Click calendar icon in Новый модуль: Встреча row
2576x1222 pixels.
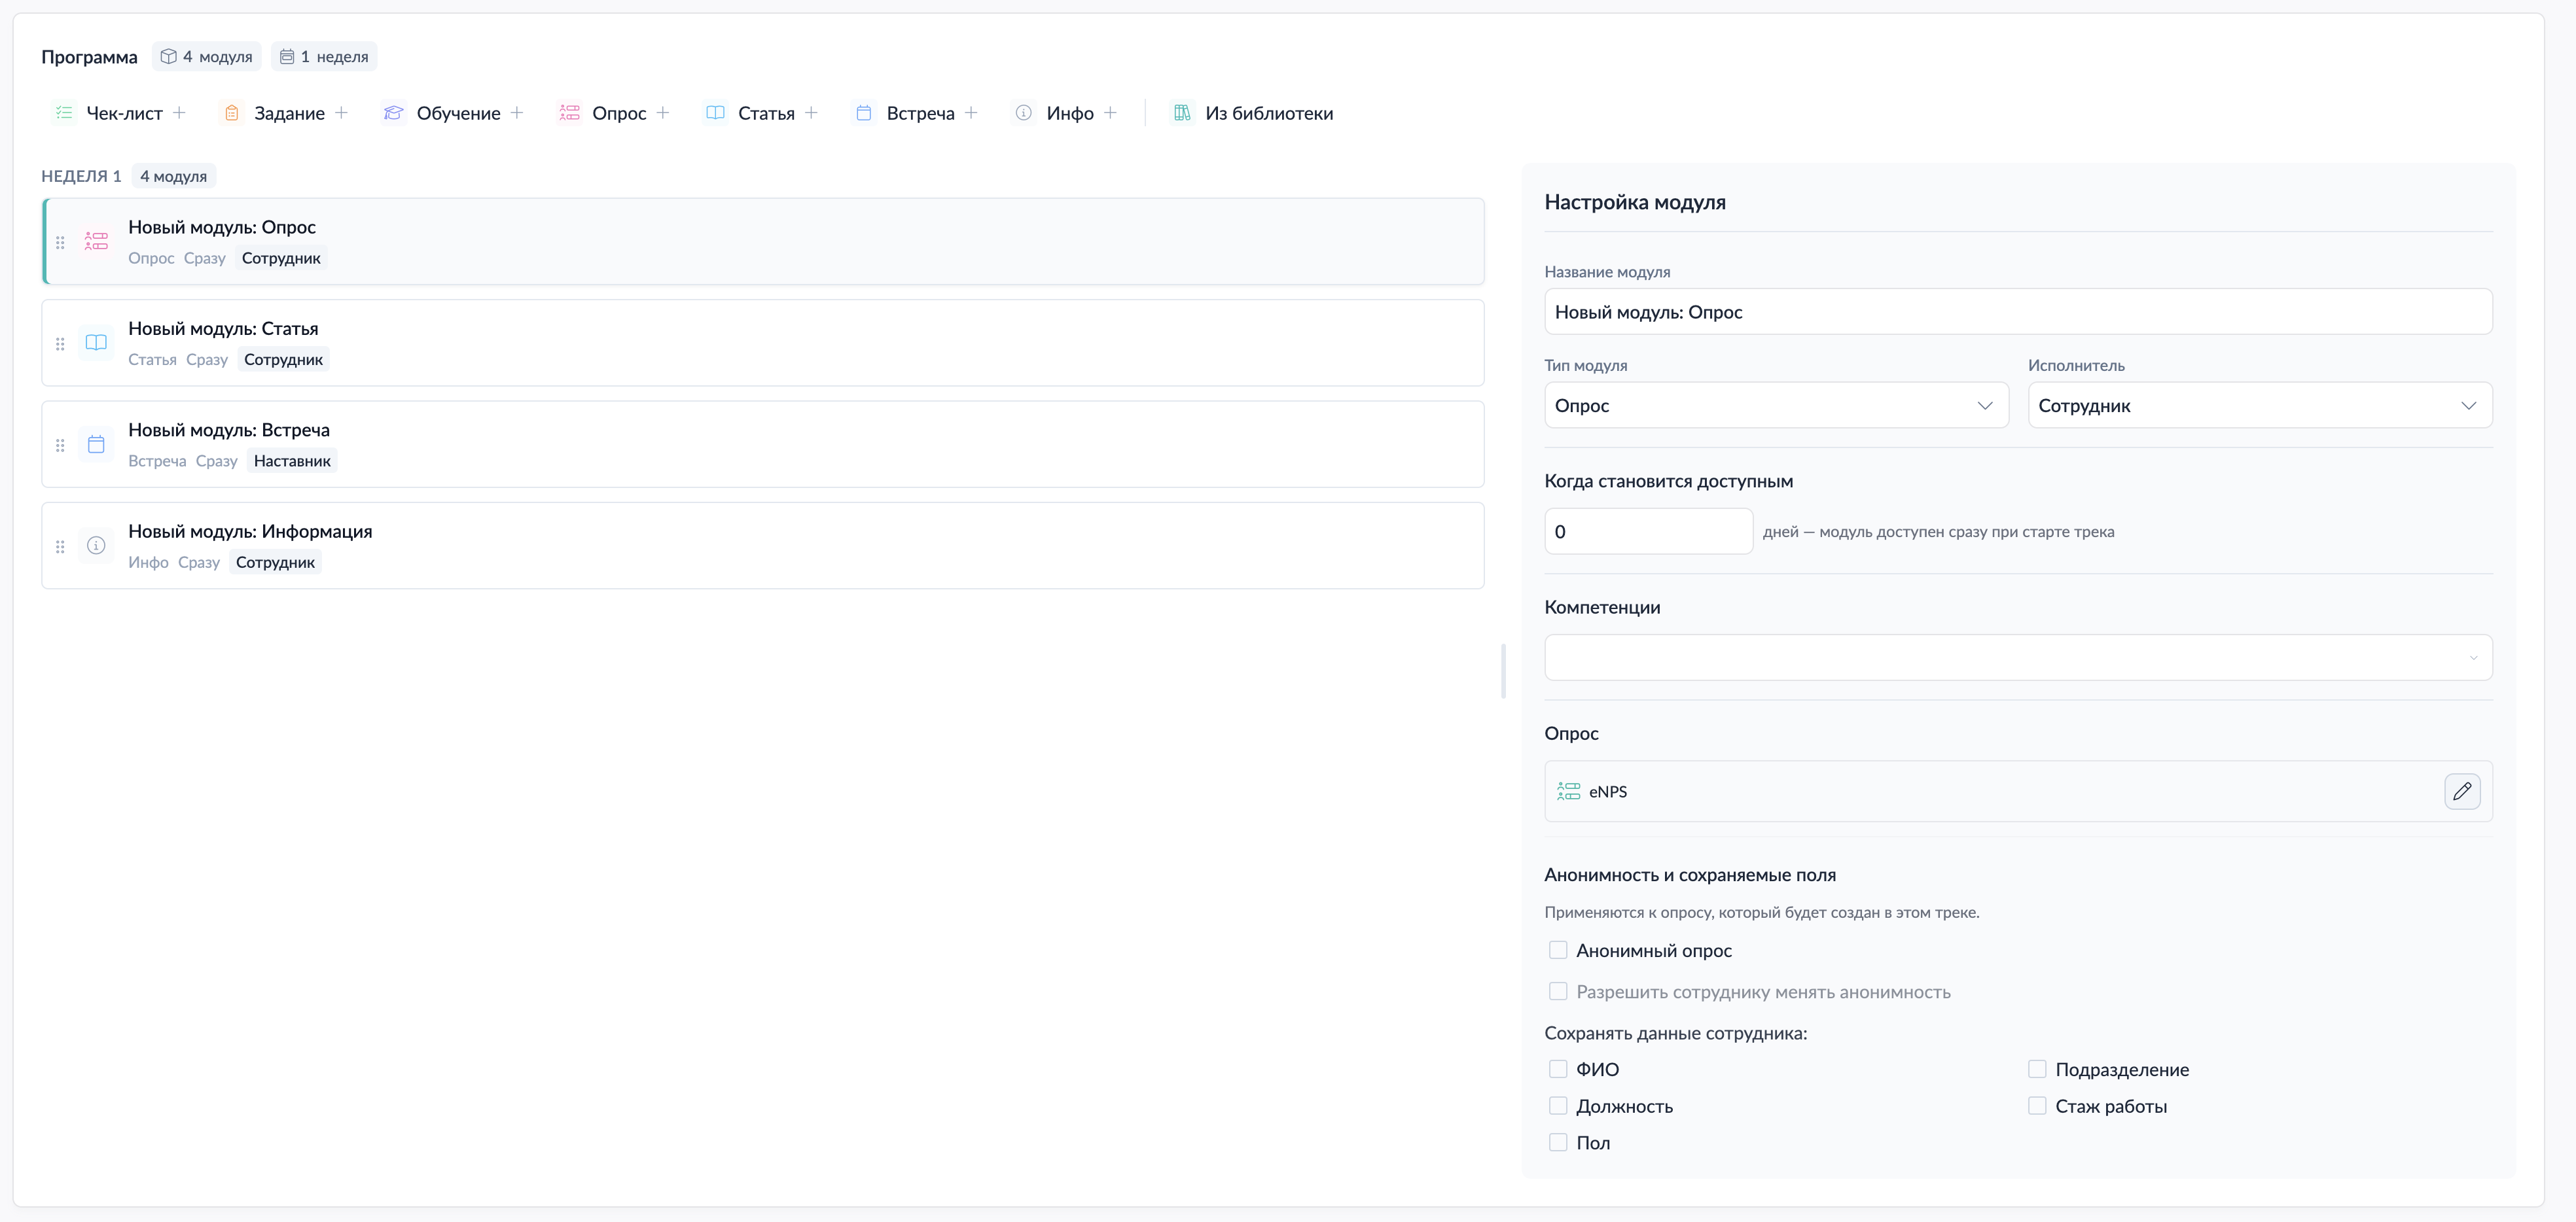[96, 444]
